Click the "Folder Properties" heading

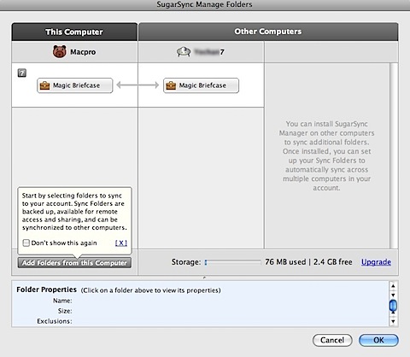[47, 290]
